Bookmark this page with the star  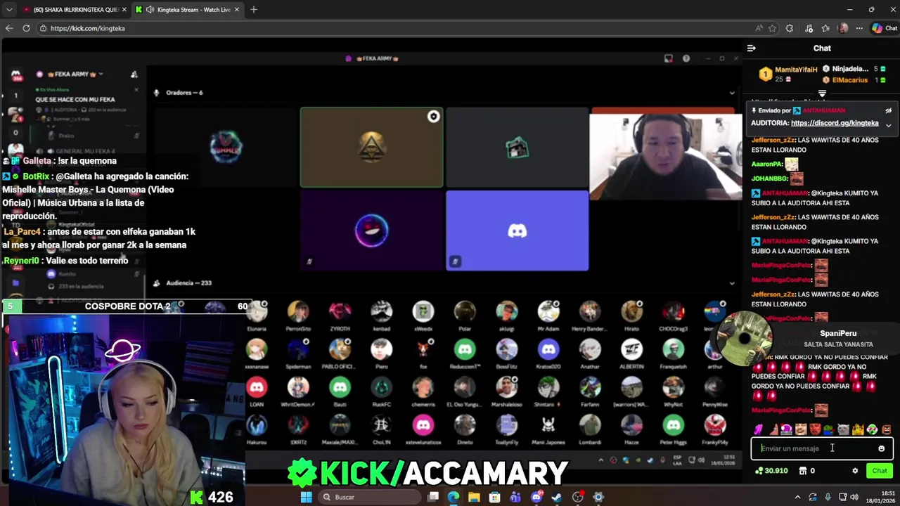point(773,28)
